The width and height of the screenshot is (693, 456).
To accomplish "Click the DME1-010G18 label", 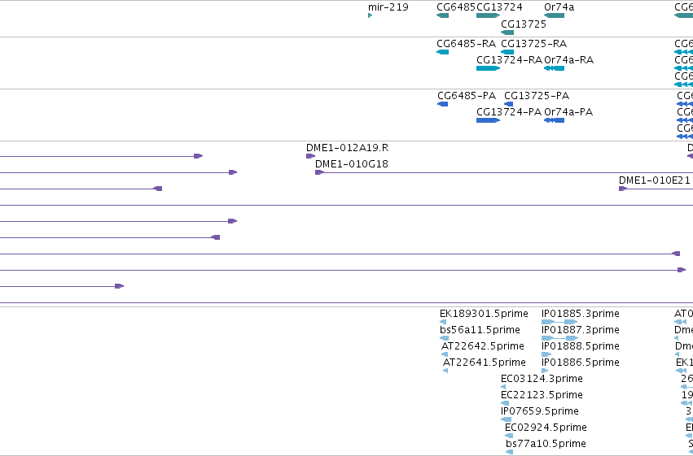I will (x=351, y=164).
